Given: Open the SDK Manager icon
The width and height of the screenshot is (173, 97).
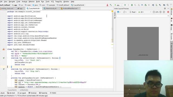Looking at the screenshot, I should (160, 5).
